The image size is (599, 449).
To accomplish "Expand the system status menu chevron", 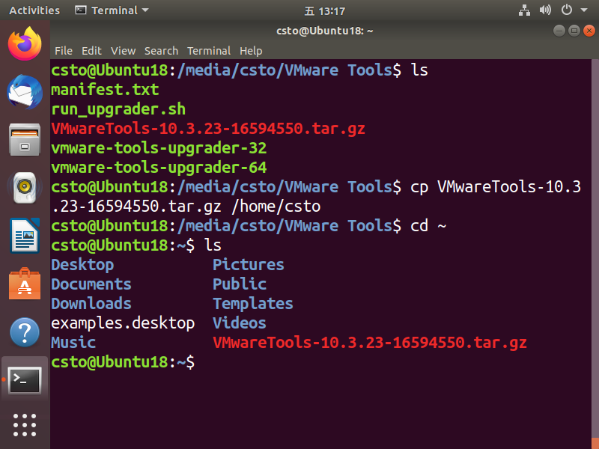I will pyautogui.click(x=583, y=10).
